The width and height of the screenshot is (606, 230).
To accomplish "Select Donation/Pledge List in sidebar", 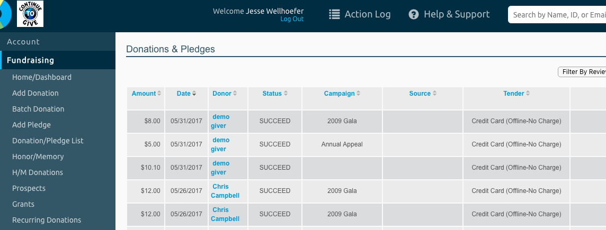I will point(48,141).
